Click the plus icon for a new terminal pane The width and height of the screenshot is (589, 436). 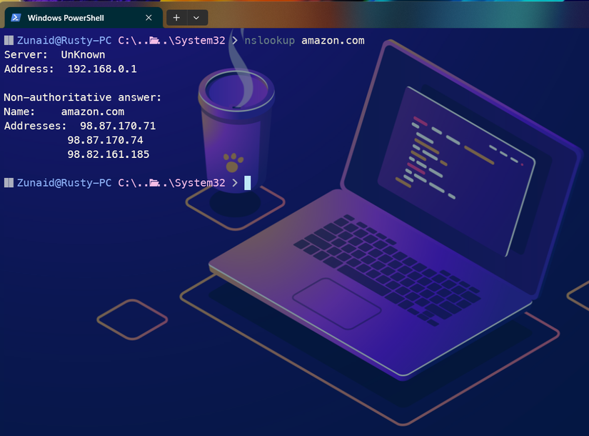(x=176, y=17)
